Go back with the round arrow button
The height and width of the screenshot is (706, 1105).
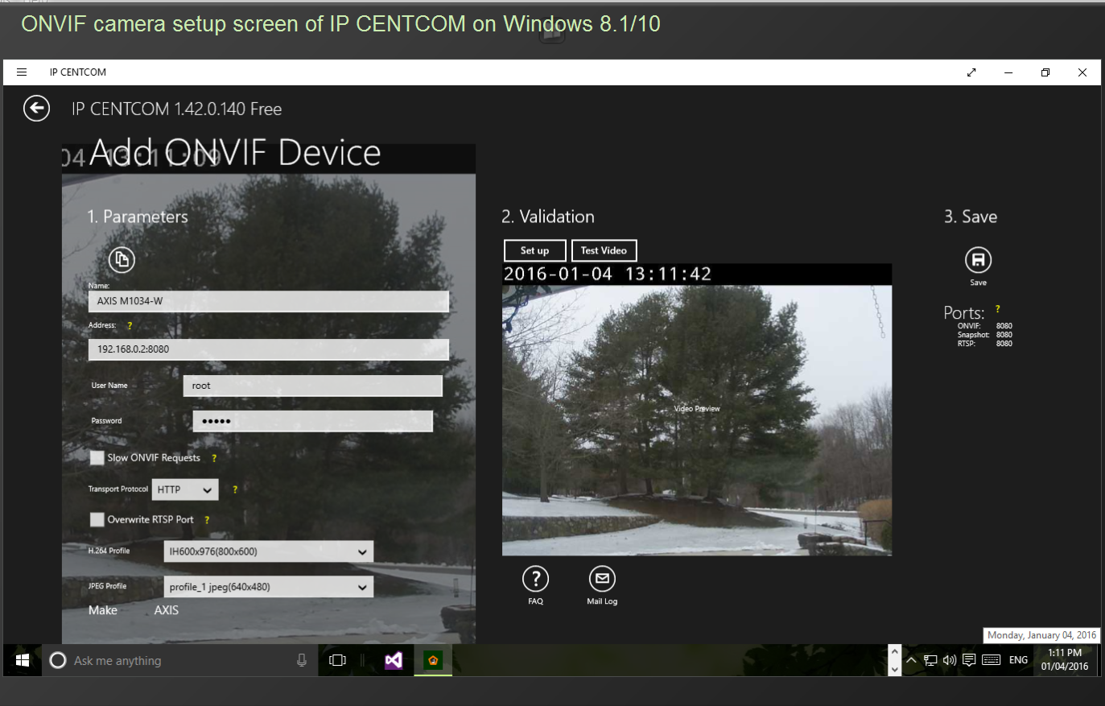coord(36,108)
